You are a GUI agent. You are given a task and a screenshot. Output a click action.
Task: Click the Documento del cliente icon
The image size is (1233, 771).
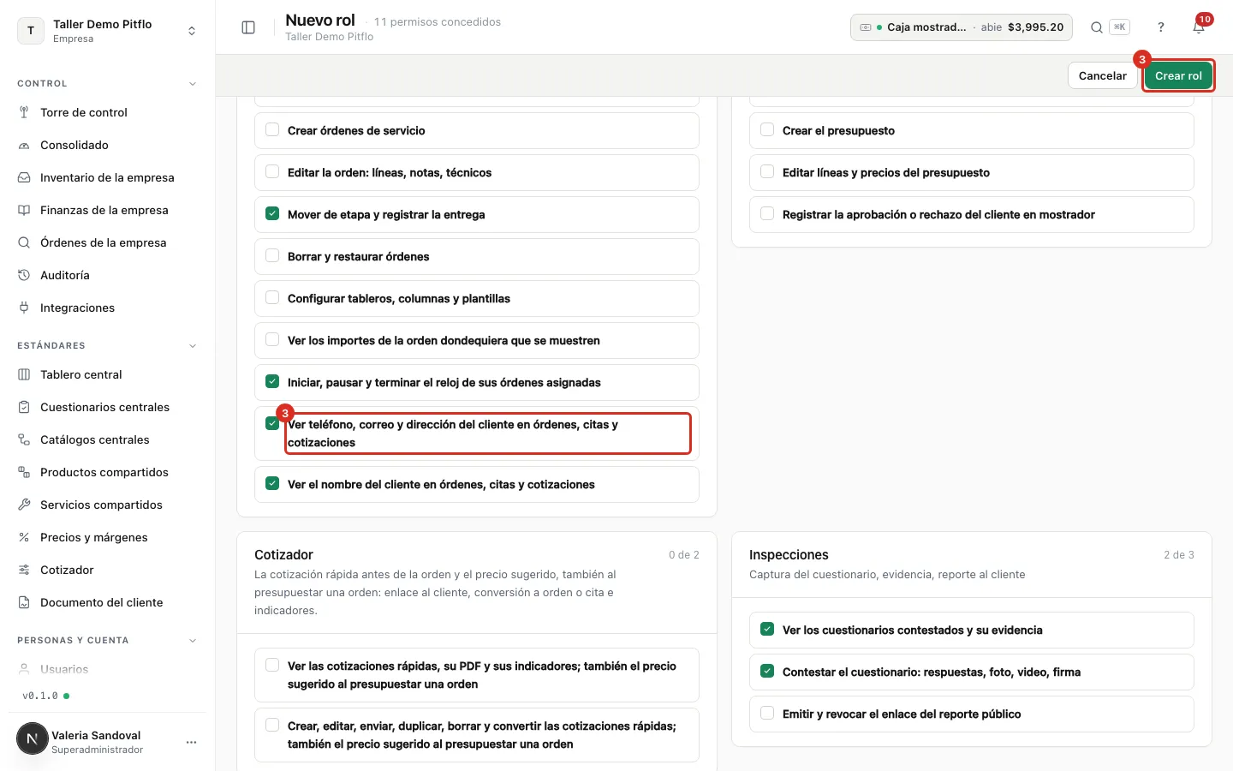click(24, 602)
